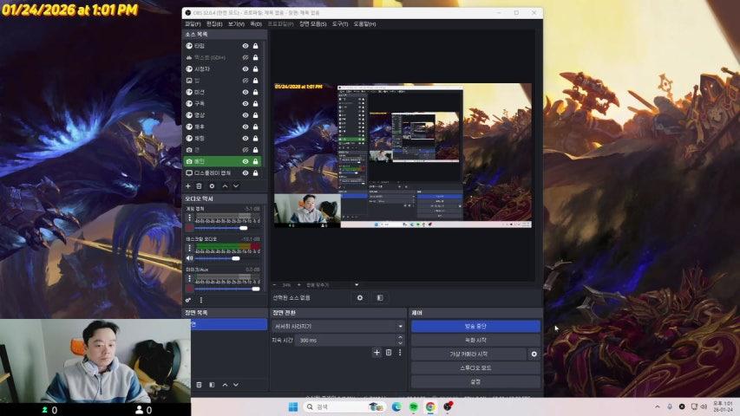
Task: Open transition options three-dot menu
Action: 401,353
